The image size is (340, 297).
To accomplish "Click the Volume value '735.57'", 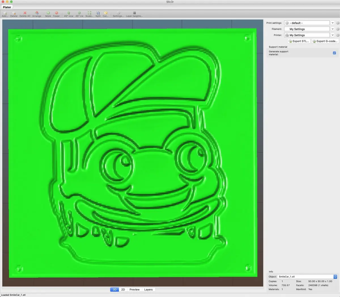I will click(x=286, y=285).
